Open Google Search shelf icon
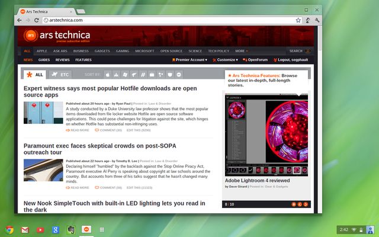 56,229
